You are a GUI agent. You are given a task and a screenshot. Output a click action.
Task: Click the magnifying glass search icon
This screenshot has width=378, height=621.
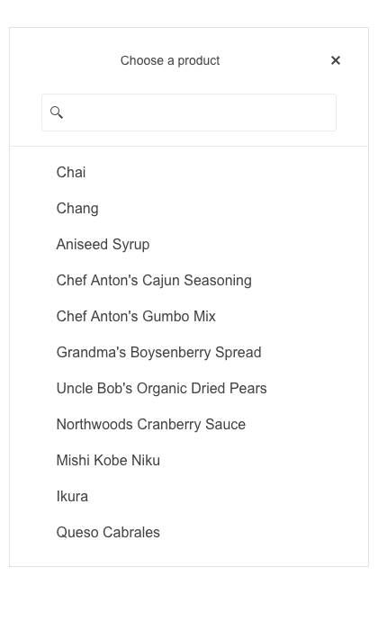click(57, 112)
